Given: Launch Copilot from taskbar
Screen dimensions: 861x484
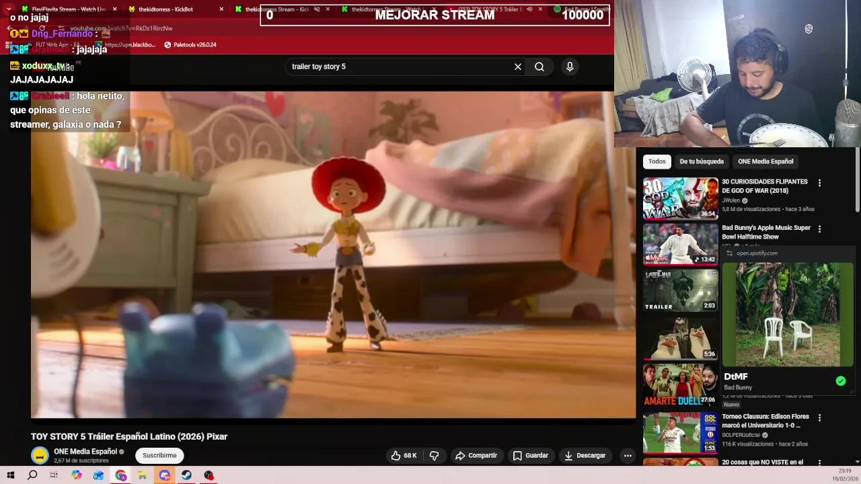Looking at the screenshot, I should [76, 475].
